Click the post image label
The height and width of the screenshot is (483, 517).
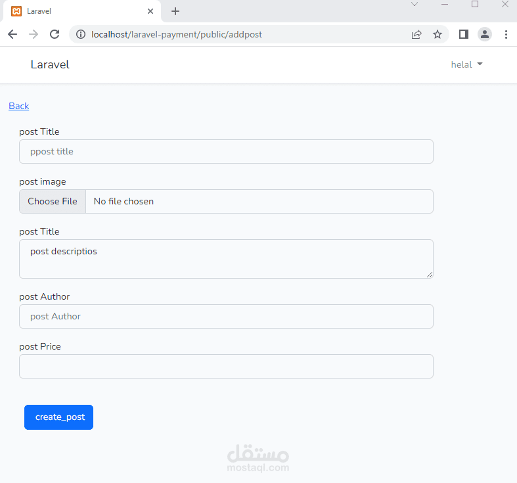click(x=43, y=182)
